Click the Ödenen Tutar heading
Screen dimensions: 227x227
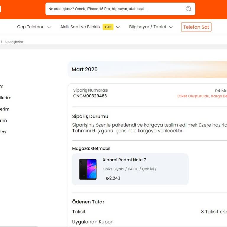(x=88, y=202)
